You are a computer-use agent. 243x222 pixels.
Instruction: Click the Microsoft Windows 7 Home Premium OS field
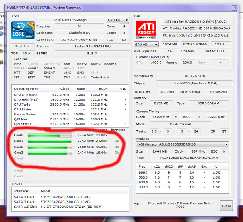pos(180,205)
